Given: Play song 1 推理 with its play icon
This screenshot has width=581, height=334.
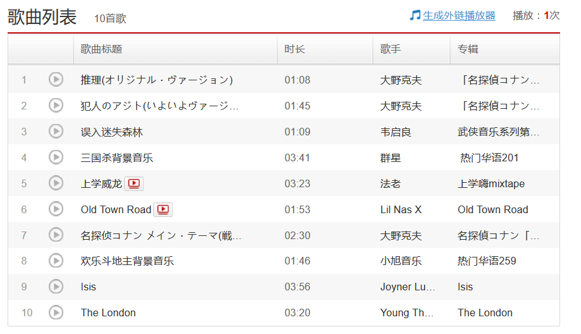Looking at the screenshot, I should 56,80.
